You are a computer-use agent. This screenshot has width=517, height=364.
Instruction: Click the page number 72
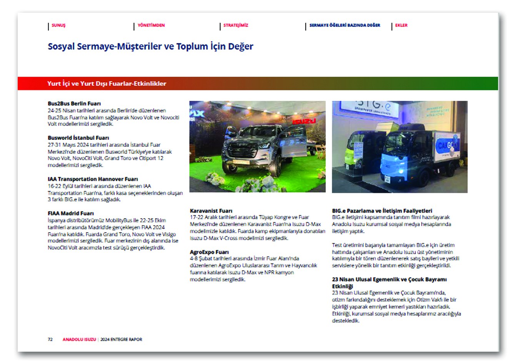[50, 339]
